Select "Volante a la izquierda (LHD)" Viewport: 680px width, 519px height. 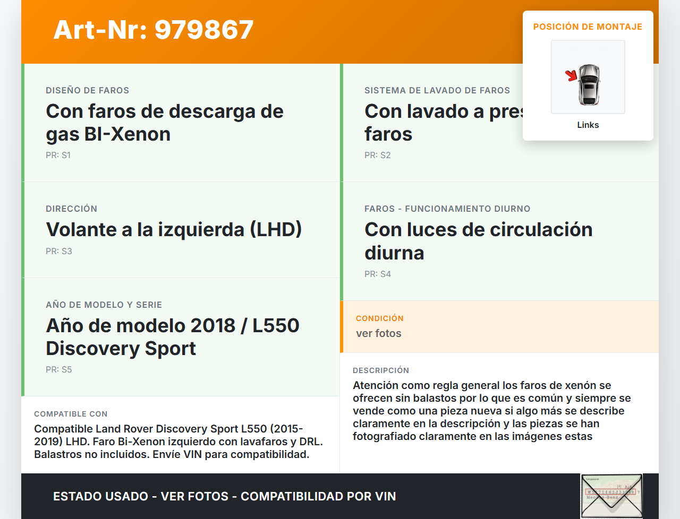[174, 229]
